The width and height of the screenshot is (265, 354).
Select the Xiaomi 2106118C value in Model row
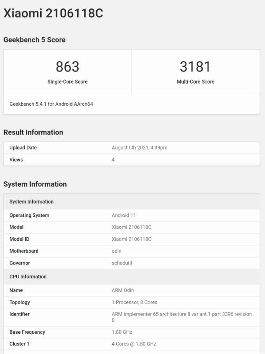pos(132,227)
